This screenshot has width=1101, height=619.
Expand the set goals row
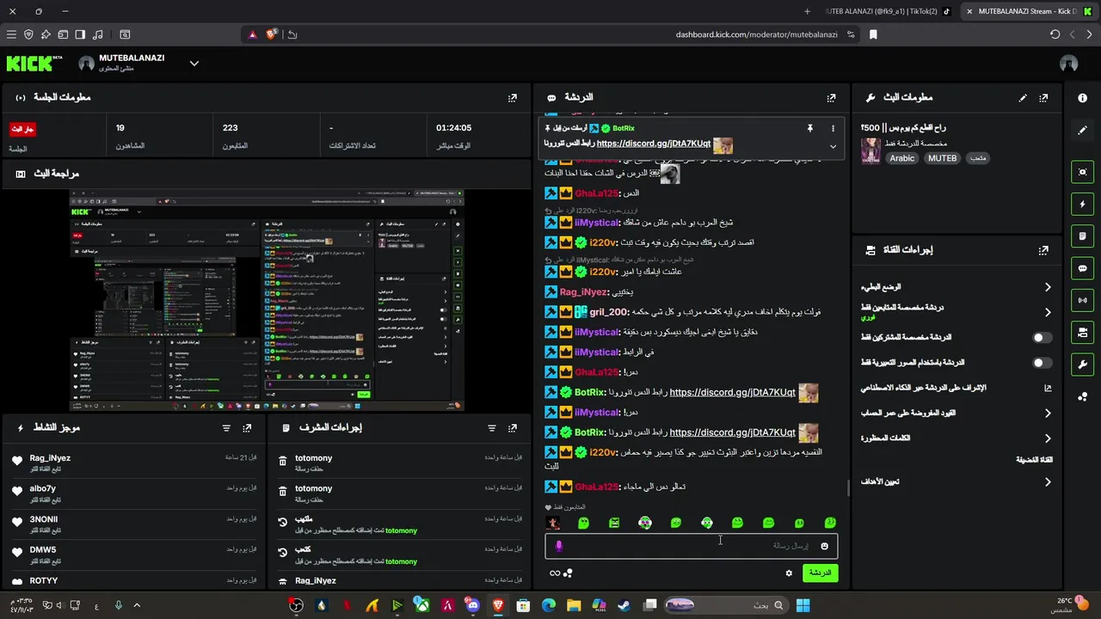(956, 482)
